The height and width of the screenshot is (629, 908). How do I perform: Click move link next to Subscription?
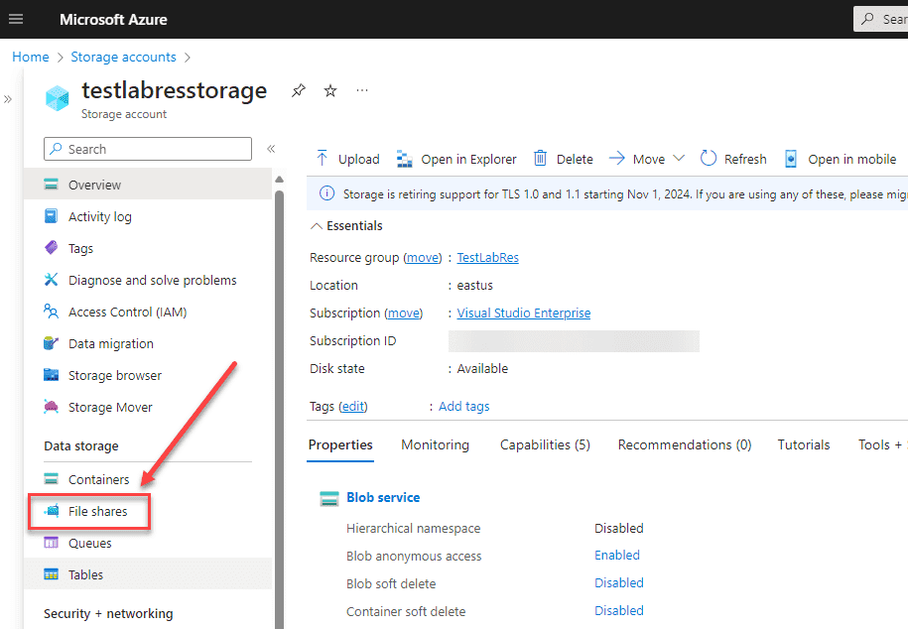point(404,313)
